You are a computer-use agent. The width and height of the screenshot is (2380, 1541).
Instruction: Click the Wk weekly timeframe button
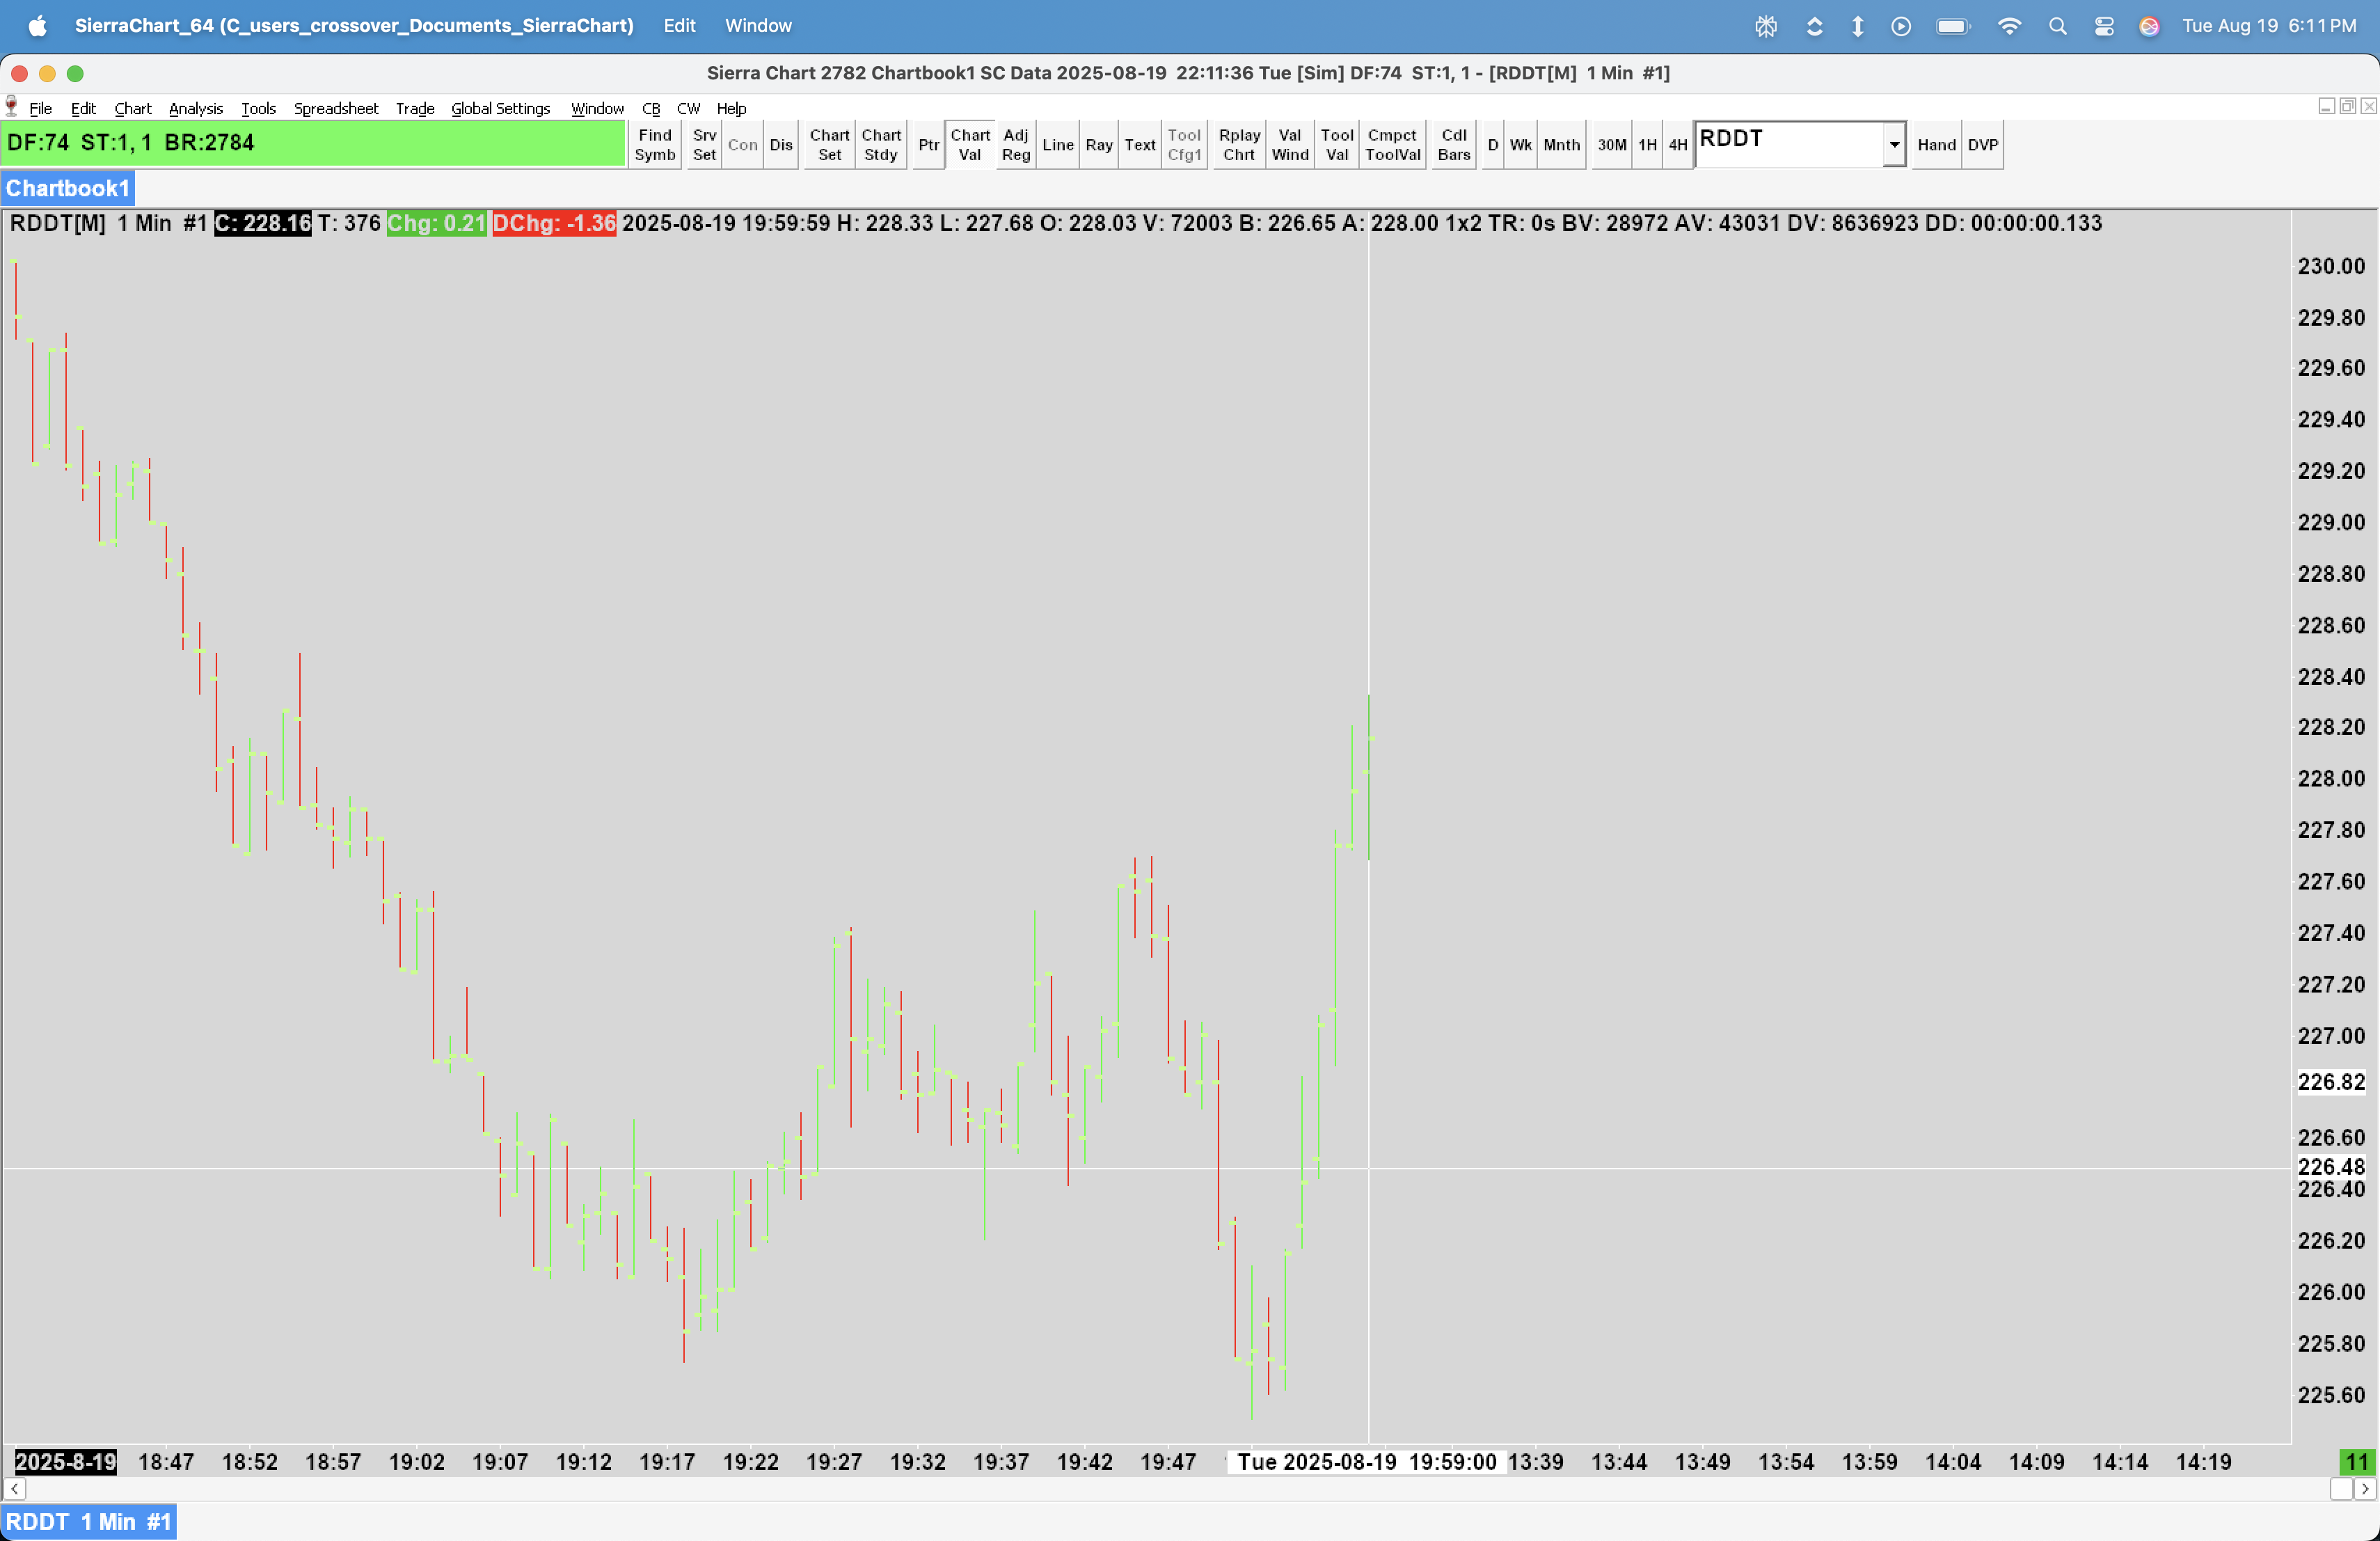pos(1519,144)
